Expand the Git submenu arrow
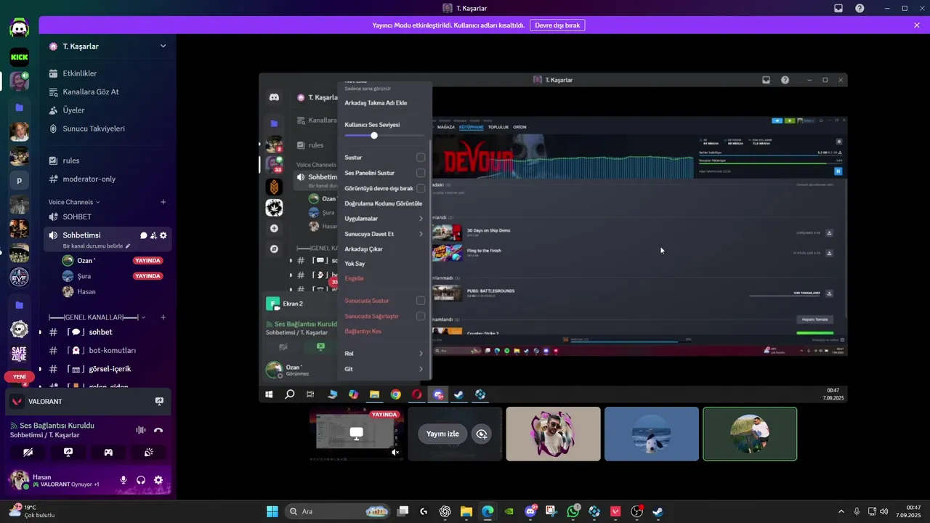The width and height of the screenshot is (930, 523). tap(421, 369)
